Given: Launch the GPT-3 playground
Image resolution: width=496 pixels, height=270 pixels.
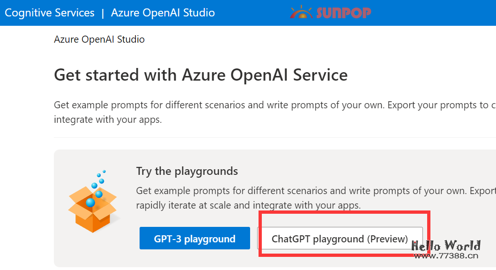Looking at the screenshot, I should (x=194, y=238).
